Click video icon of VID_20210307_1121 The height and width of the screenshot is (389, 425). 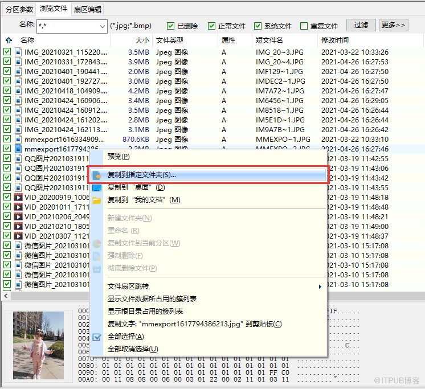point(18,236)
